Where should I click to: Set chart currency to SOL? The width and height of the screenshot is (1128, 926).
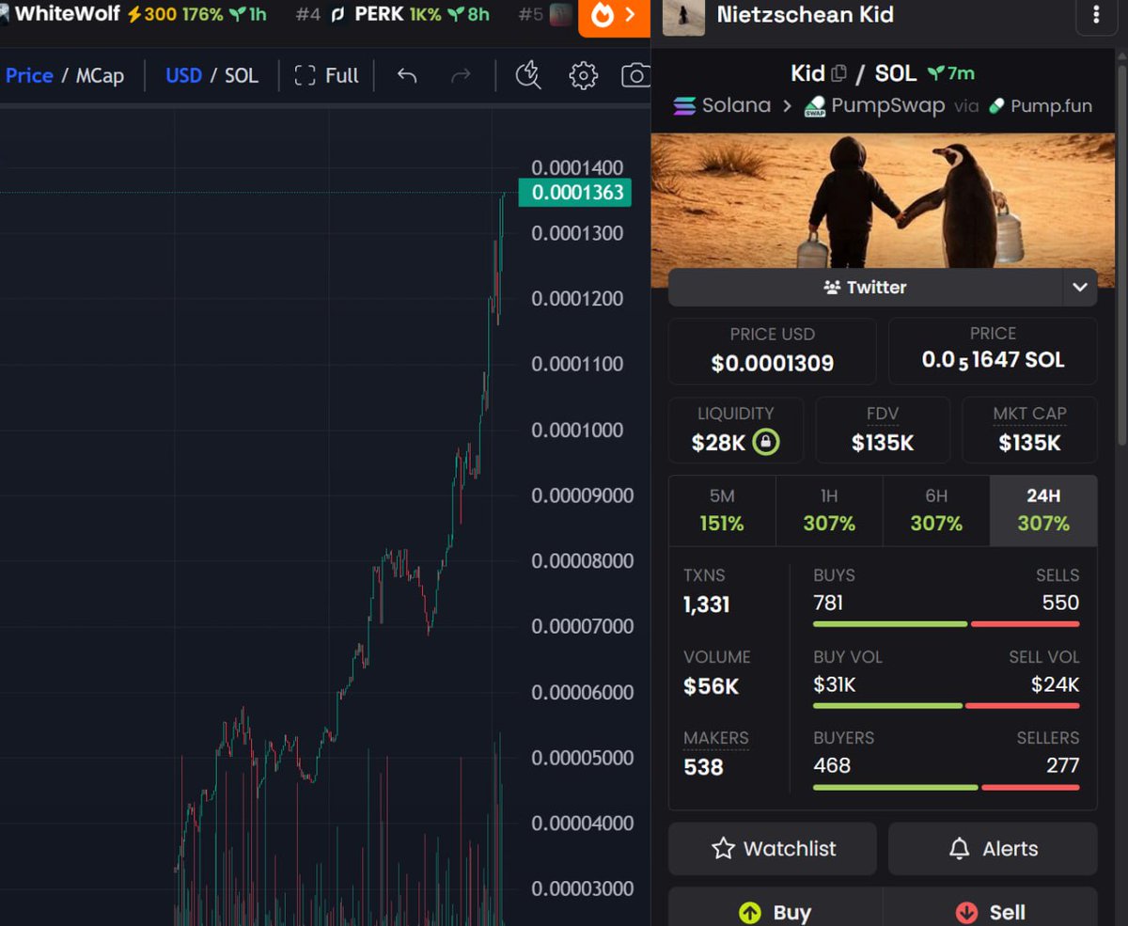pos(241,75)
